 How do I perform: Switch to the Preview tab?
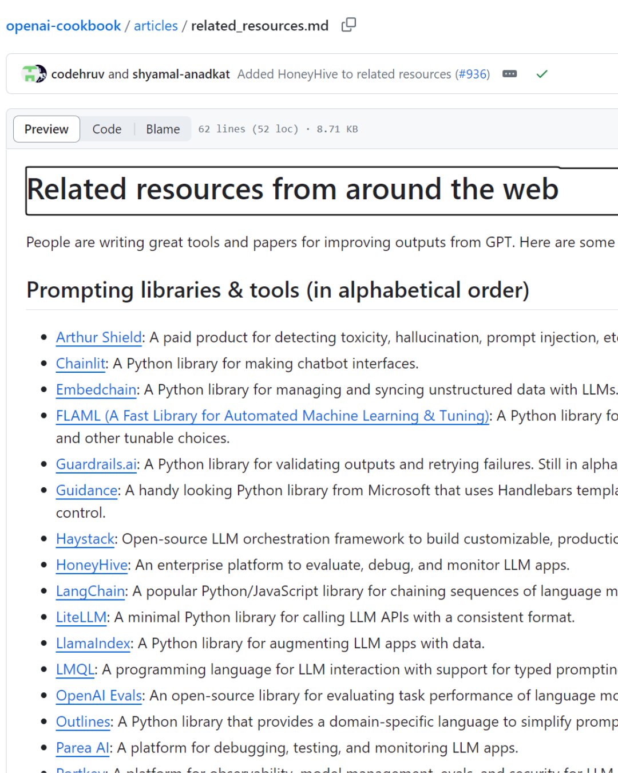46,129
